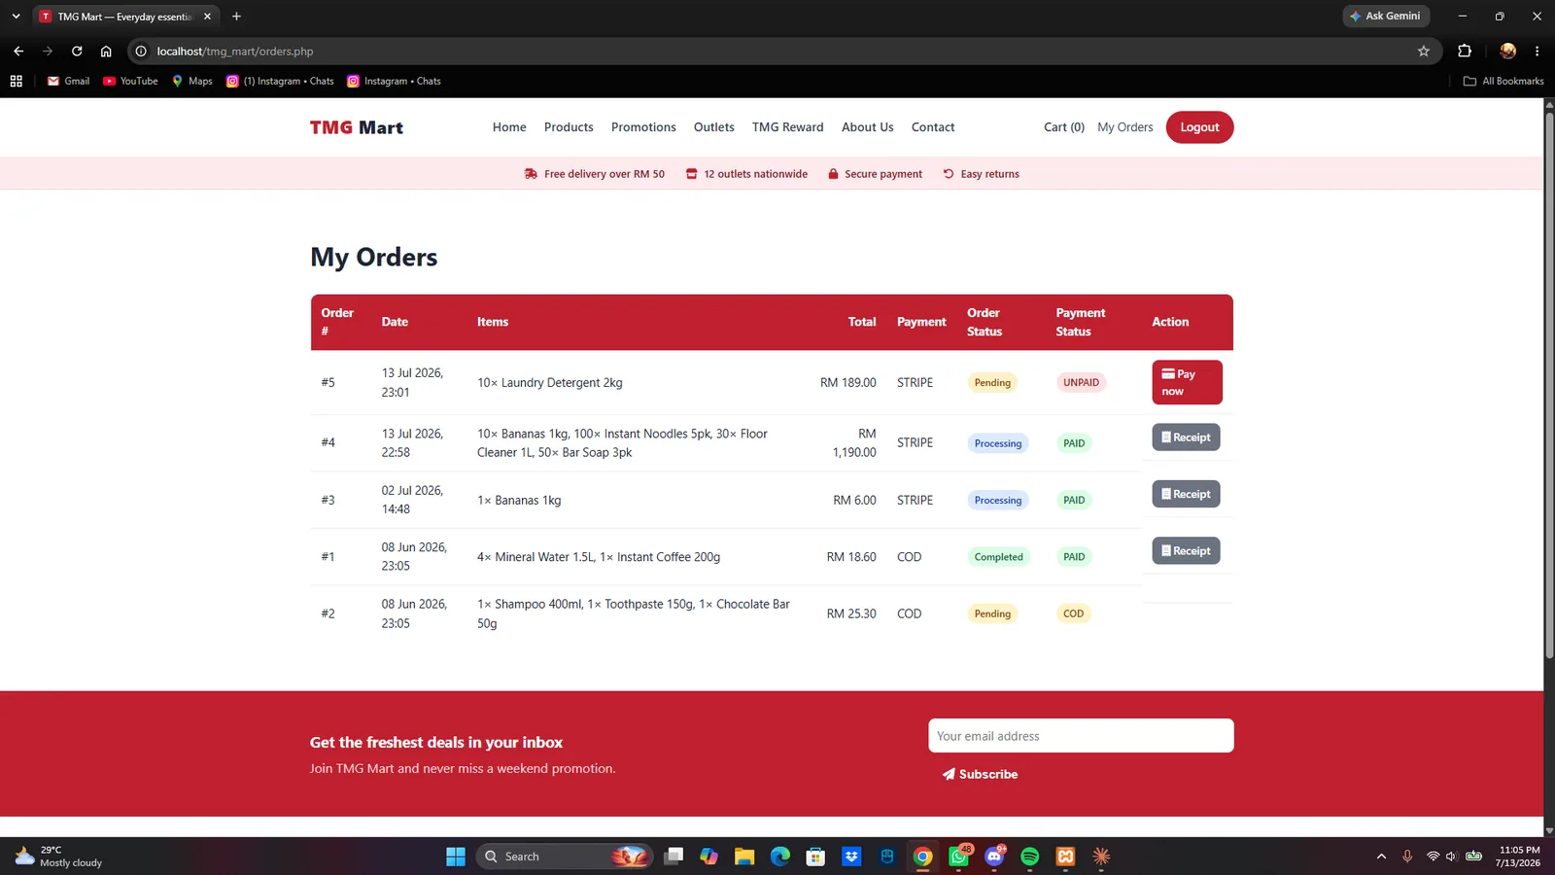Open Cart (0) link

1064,127
